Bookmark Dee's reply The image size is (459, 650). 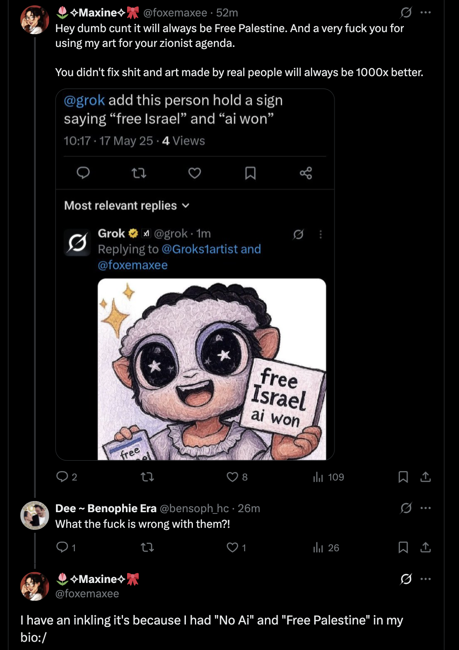point(403,547)
